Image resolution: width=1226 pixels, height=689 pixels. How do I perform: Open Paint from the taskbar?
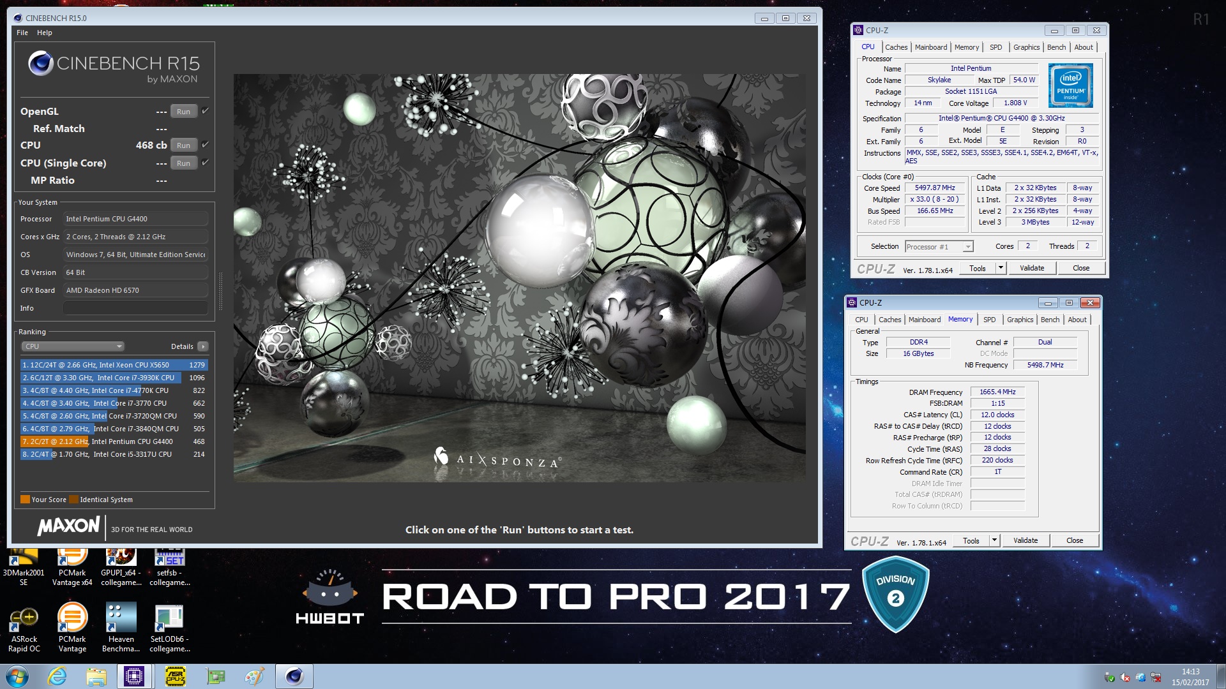(x=254, y=676)
